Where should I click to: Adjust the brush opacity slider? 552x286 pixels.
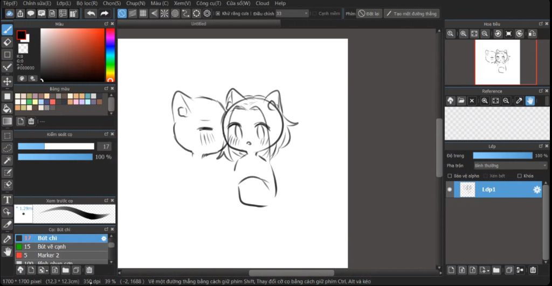(x=56, y=157)
